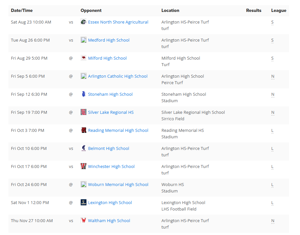Image resolution: width=300 pixels, height=235 pixels.
Task: Click the Essex North Shore Agricultural team logo
Action: (x=84, y=22)
